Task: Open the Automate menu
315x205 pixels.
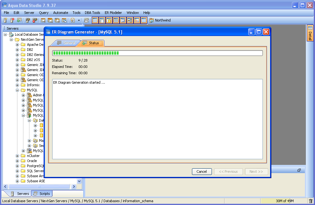Action: [x=61, y=13]
